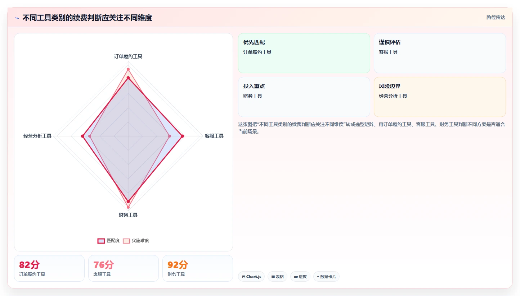Click the description paragraph starting 这张图把
520x296 pixels.
coord(372,128)
